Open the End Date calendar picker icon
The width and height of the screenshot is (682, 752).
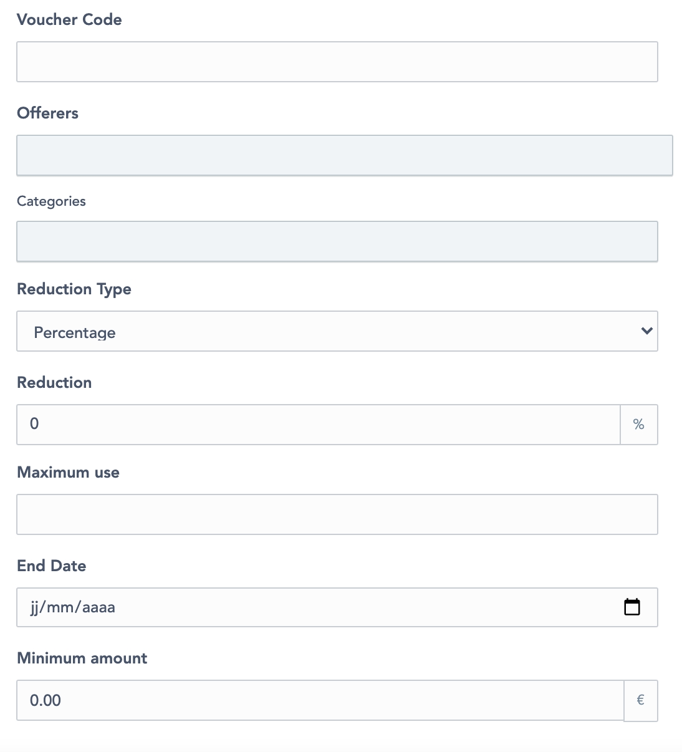tap(632, 607)
